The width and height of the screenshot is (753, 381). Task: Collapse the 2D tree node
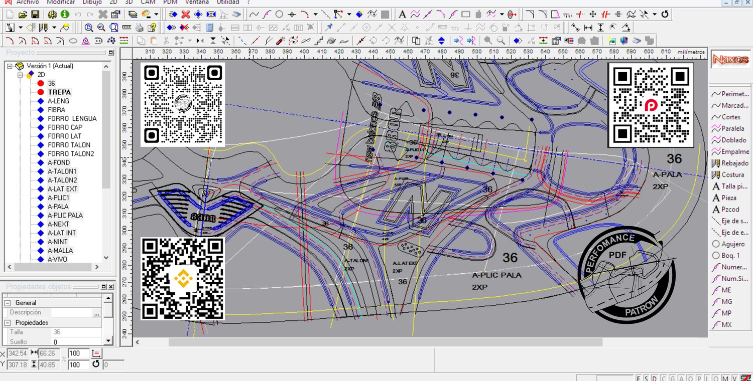click(20, 75)
